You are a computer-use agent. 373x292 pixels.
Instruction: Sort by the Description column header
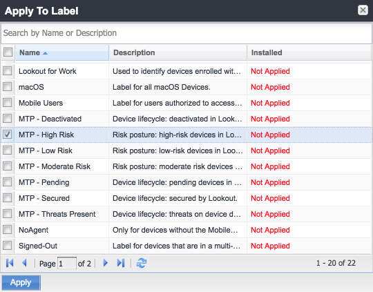tap(178, 52)
